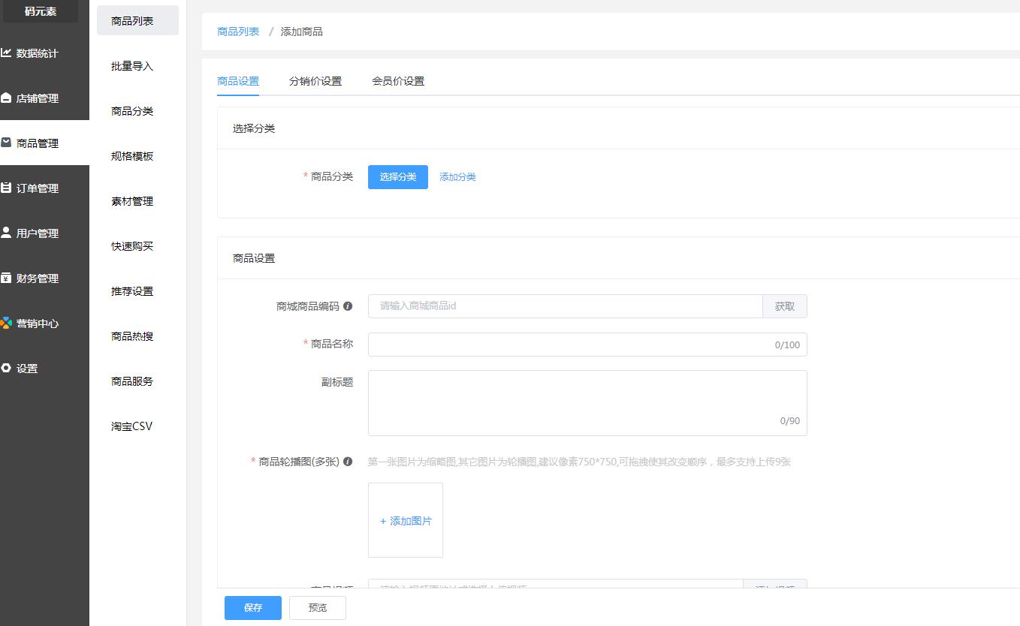
Task: Click info icon beside 商品轮播图(多张)
Action: click(x=348, y=462)
